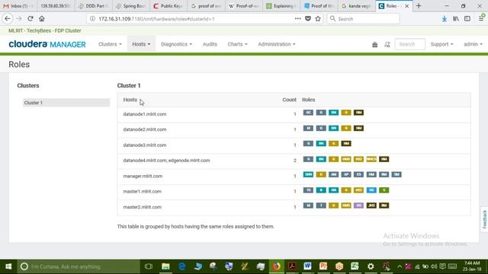Image resolution: width=488 pixels, height=274 pixels.
Task: Click the Cortana search box
Action: pos(79,266)
